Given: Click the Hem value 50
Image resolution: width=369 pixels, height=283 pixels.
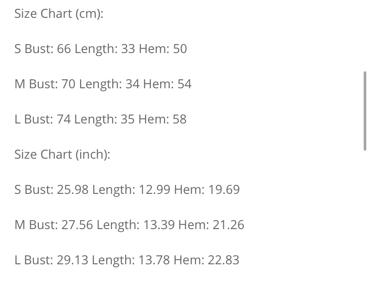Looking at the screenshot, I should (x=180, y=49).
